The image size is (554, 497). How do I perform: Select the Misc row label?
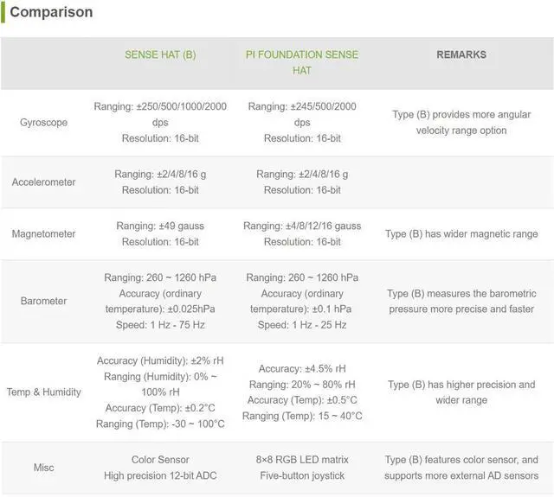click(43, 468)
